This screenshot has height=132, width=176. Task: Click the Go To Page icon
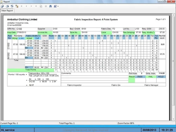click(41, 6)
